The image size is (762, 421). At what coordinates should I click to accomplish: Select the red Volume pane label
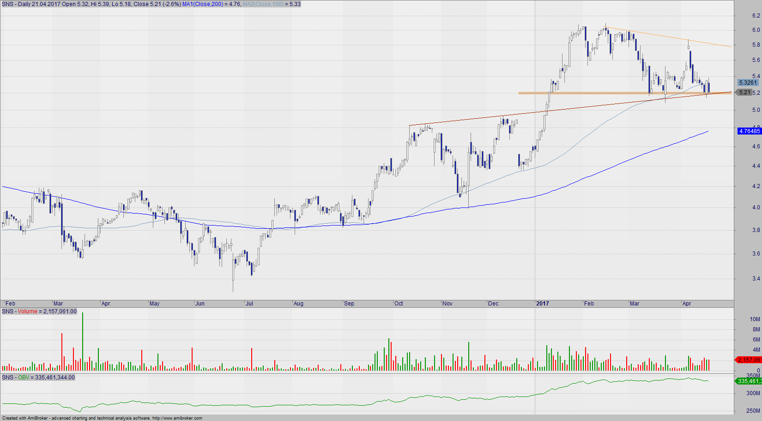pos(27,311)
